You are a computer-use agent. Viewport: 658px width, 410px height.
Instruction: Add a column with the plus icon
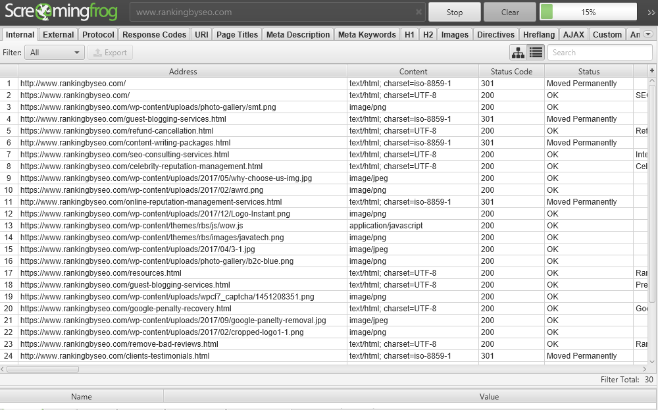pyautogui.click(x=651, y=70)
